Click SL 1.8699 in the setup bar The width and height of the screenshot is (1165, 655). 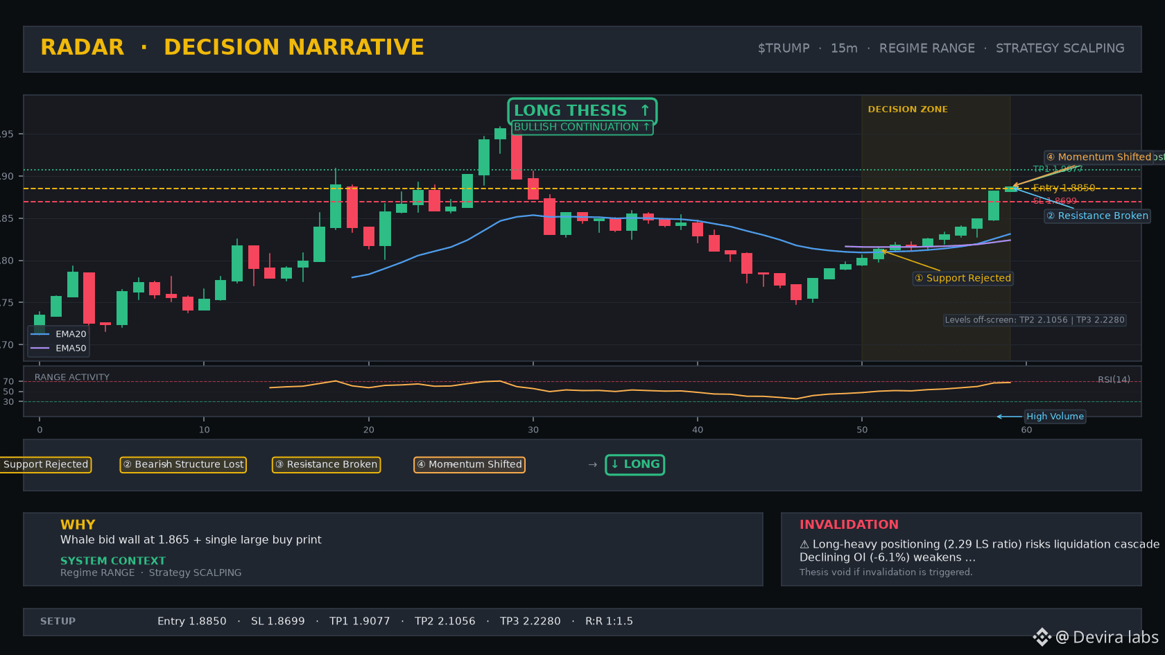point(278,622)
